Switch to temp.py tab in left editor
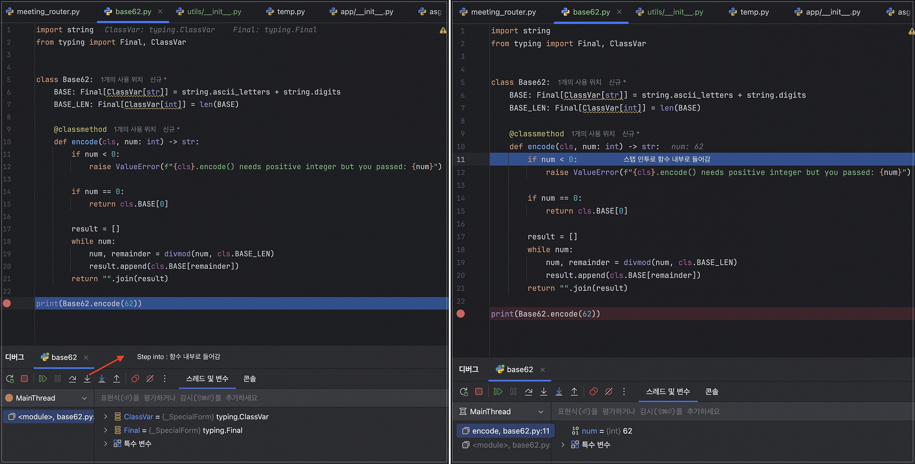The height and width of the screenshot is (464, 915). (291, 12)
